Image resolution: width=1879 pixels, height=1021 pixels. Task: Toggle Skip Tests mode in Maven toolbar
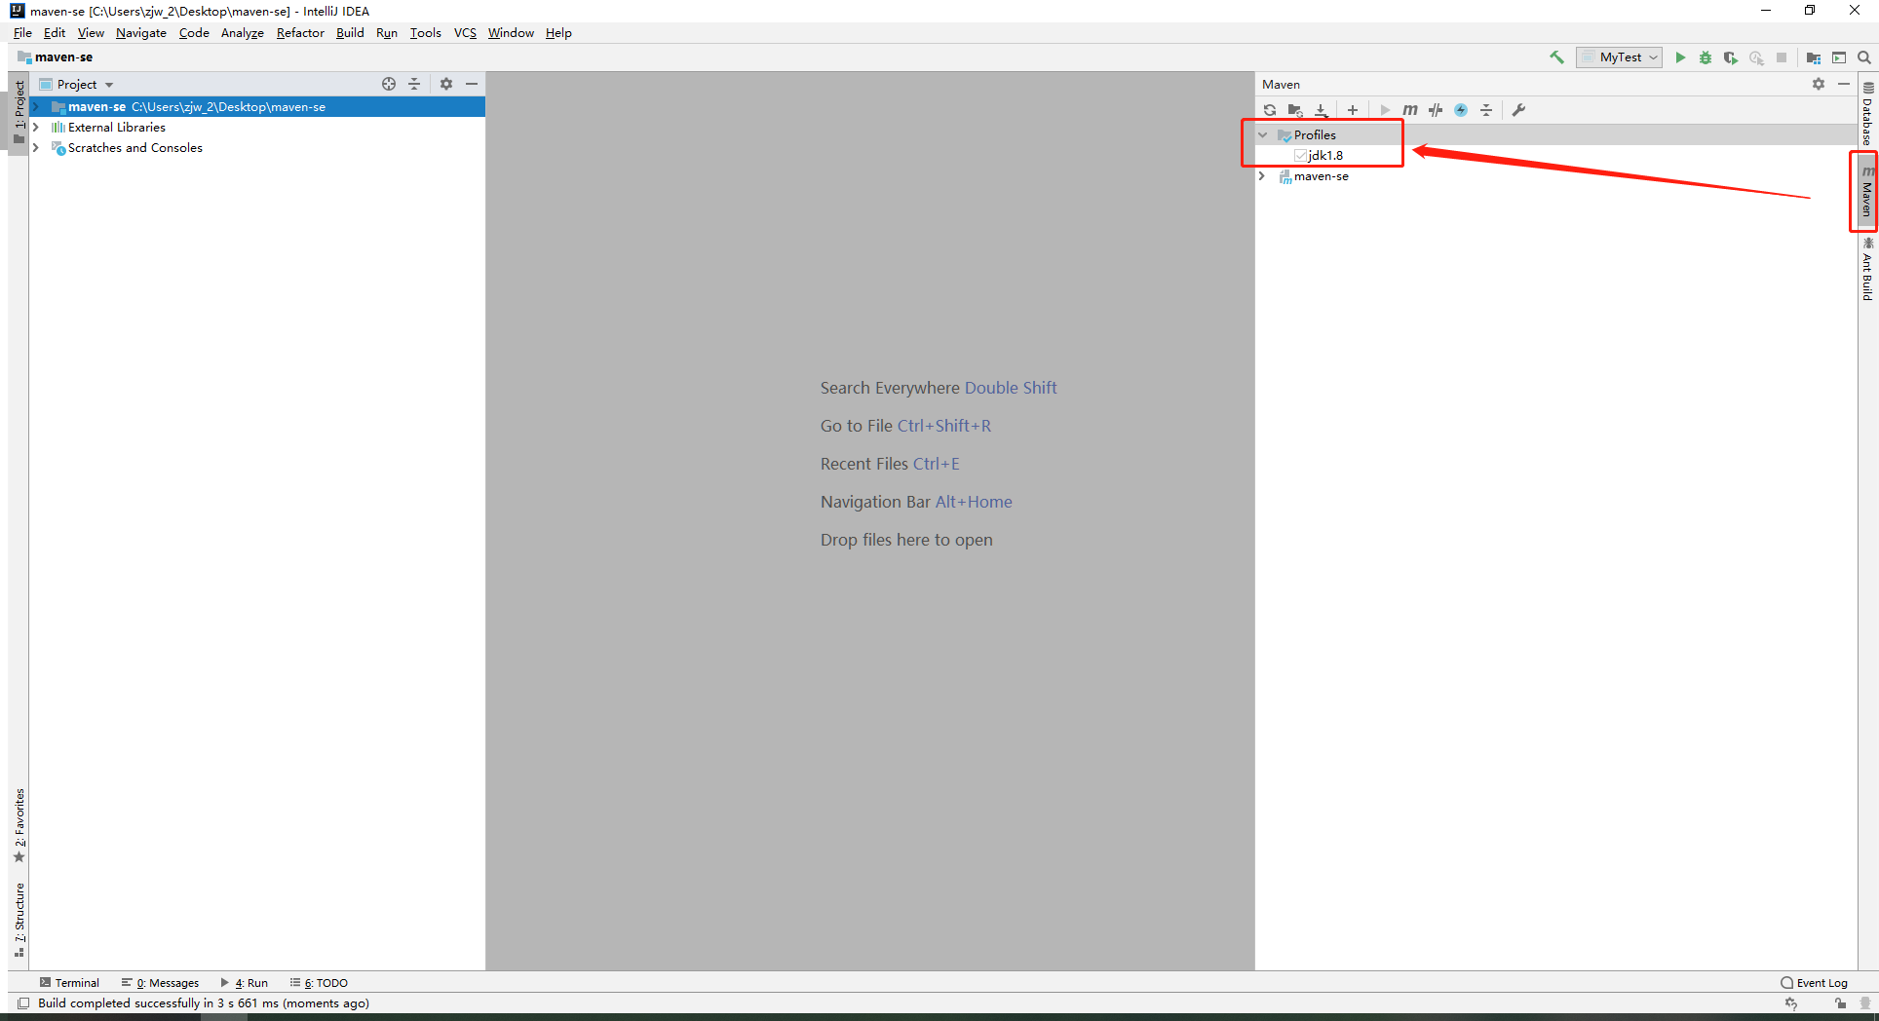click(x=1460, y=110)
